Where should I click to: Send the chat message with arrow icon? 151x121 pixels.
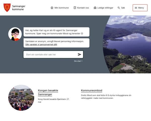click(80, 54)
